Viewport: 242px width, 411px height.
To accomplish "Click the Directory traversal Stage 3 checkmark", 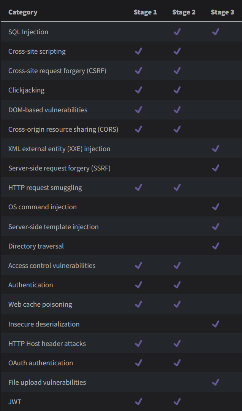I will [x=216, y=246].
